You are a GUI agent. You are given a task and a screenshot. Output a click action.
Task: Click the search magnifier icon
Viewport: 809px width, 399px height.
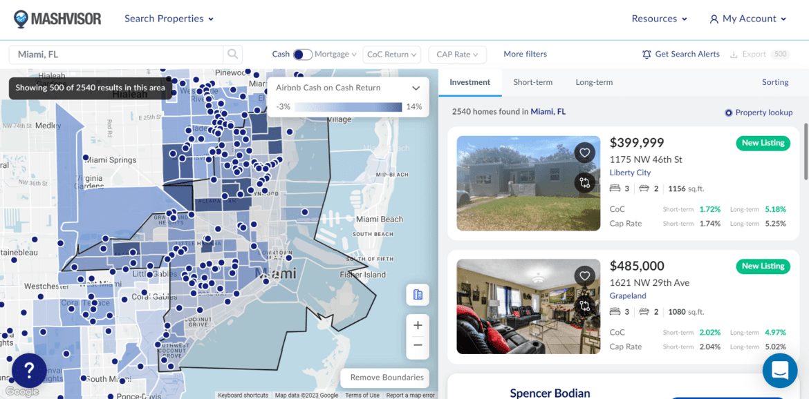tap(233, 54)
